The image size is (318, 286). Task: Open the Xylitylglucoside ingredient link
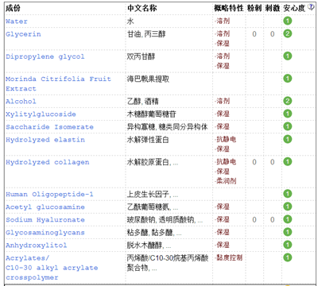pos(41,114)
